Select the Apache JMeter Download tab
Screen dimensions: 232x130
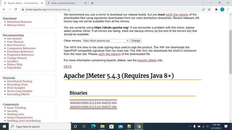click(23, 3)
